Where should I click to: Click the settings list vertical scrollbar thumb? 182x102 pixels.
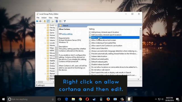[141, 40]
